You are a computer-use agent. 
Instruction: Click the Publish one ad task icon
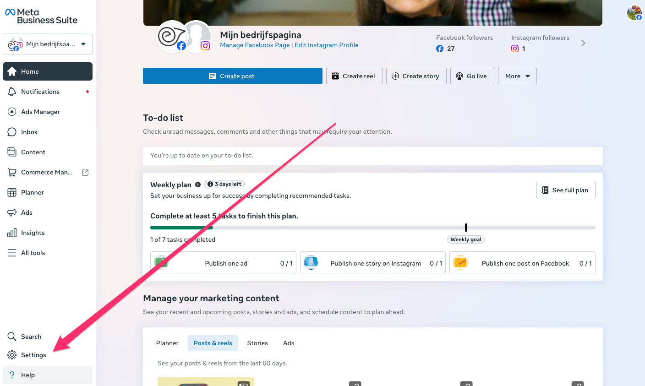161,262
